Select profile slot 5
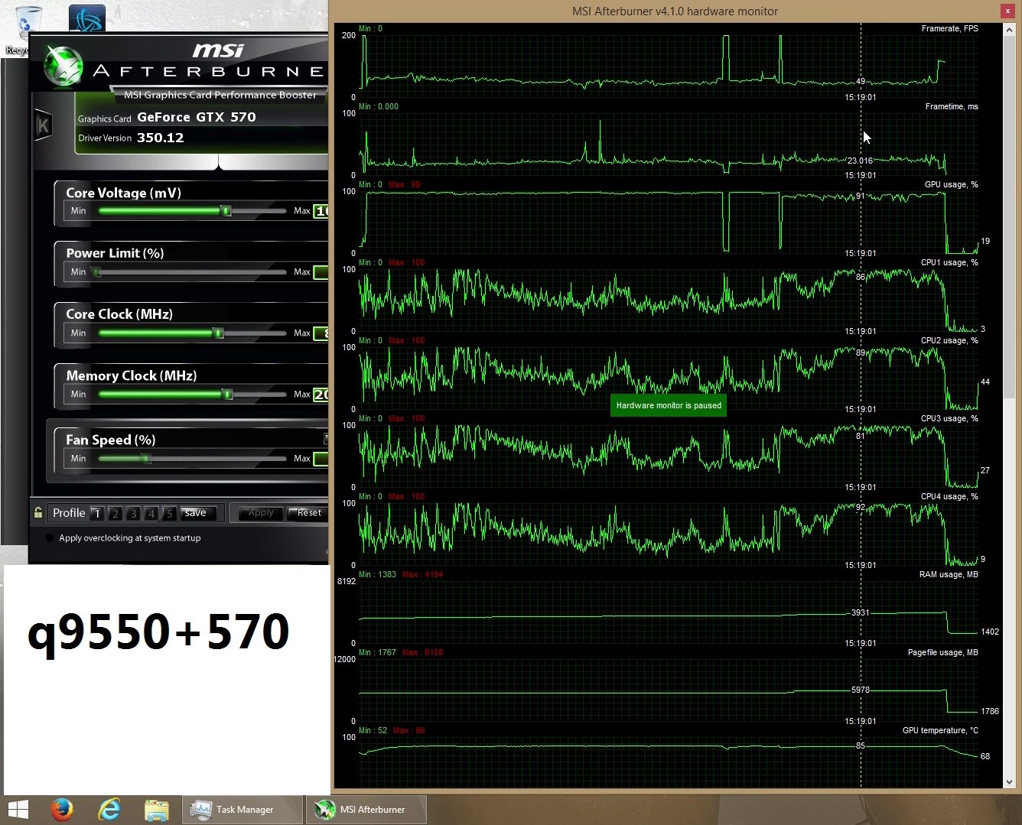The image size is (1022, 825). pos(170,514)
